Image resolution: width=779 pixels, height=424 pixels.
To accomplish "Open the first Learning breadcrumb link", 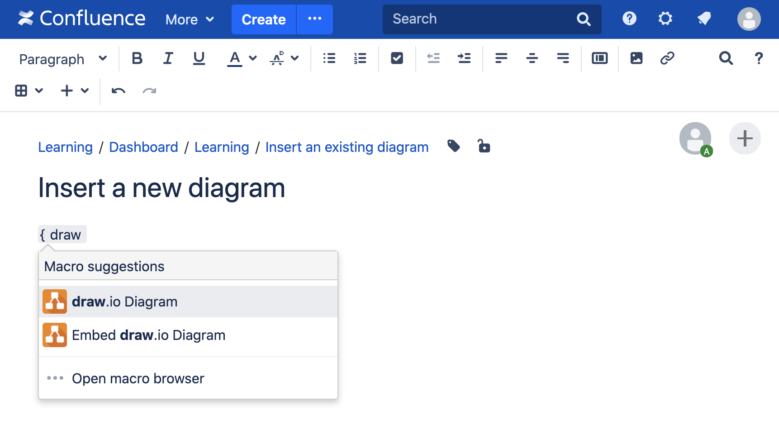I will point(65,147).
